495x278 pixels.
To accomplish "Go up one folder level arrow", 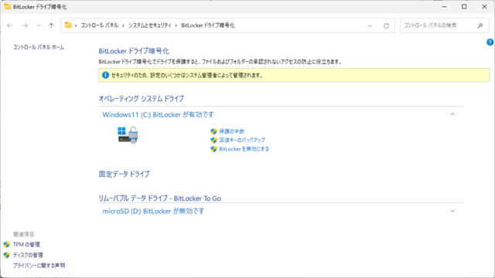I will [x=51, y=25].
